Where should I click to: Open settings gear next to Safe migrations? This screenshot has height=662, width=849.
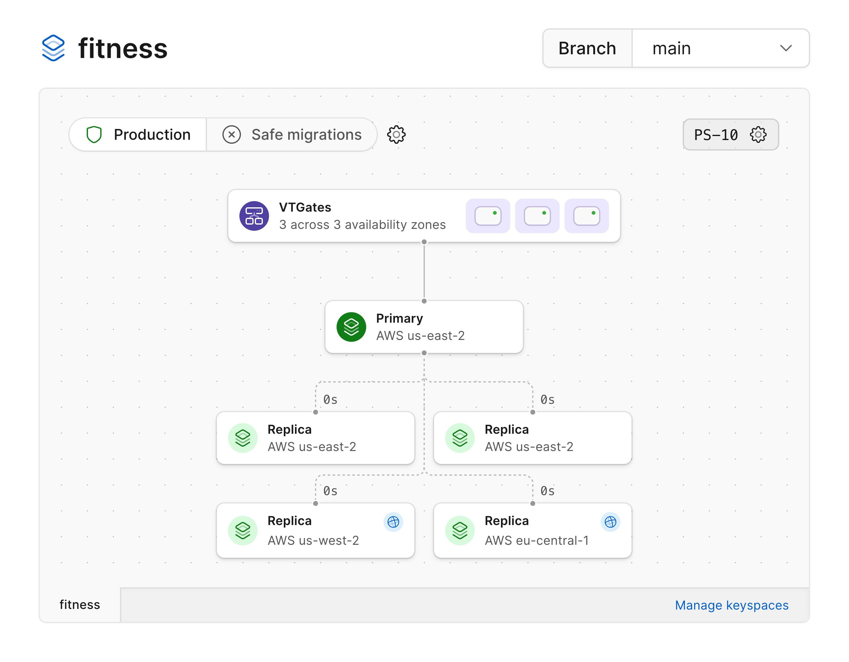396,134
